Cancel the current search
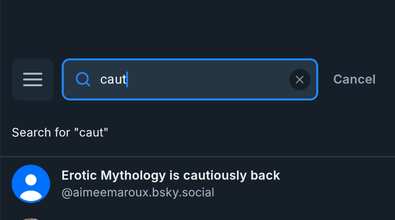The width and height of the screenshot is (395, 220). (x=354, y=79)
